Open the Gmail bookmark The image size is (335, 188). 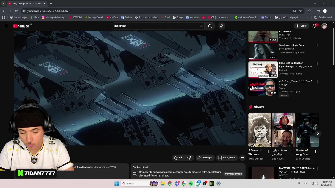tap(165, 17)
